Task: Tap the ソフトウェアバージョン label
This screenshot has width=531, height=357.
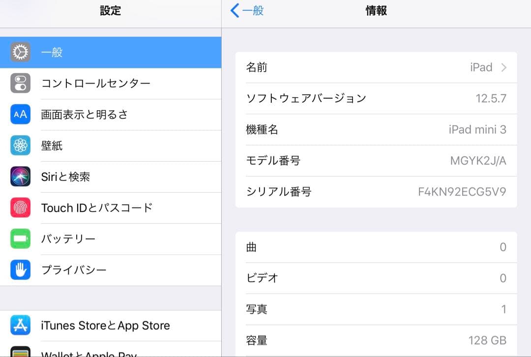Action: (306, 98)
